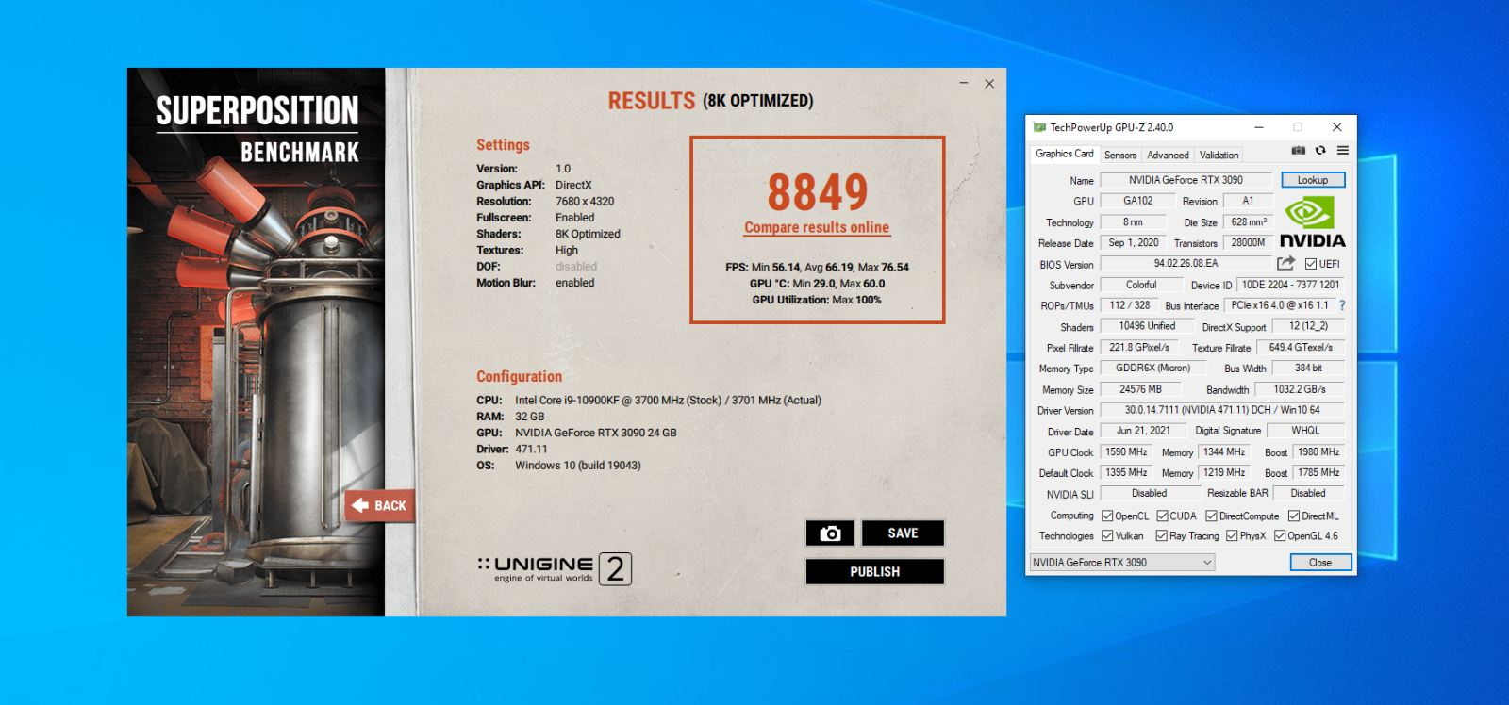The height and width of the screenshot is (705, 1509).
Task: Save the BIOS with the share arrow icon
Action: pos(1286,263)
